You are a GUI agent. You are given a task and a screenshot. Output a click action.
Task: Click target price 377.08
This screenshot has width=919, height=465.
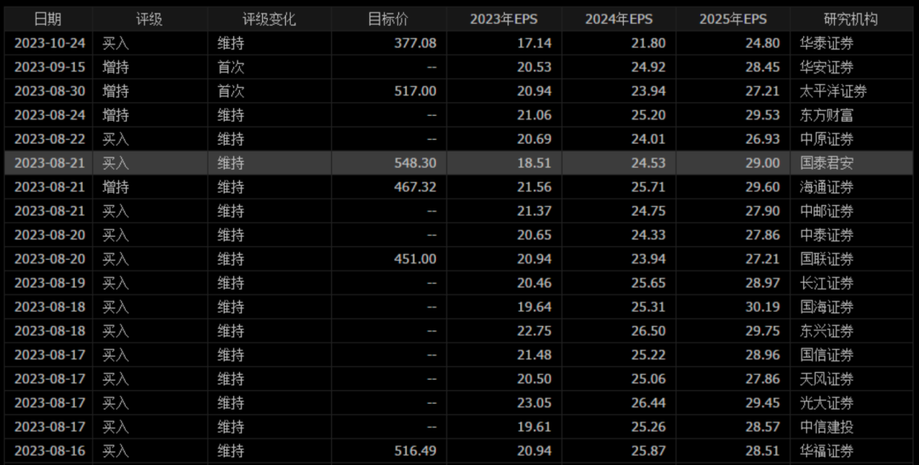click(415, 43)
